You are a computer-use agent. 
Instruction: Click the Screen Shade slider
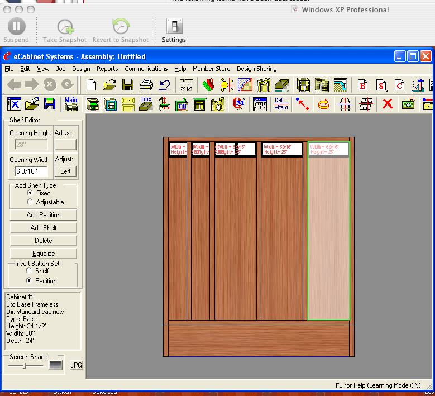tap(25, 366)
